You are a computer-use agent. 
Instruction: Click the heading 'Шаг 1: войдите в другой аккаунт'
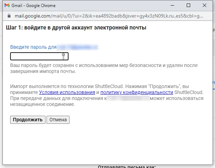49,28
